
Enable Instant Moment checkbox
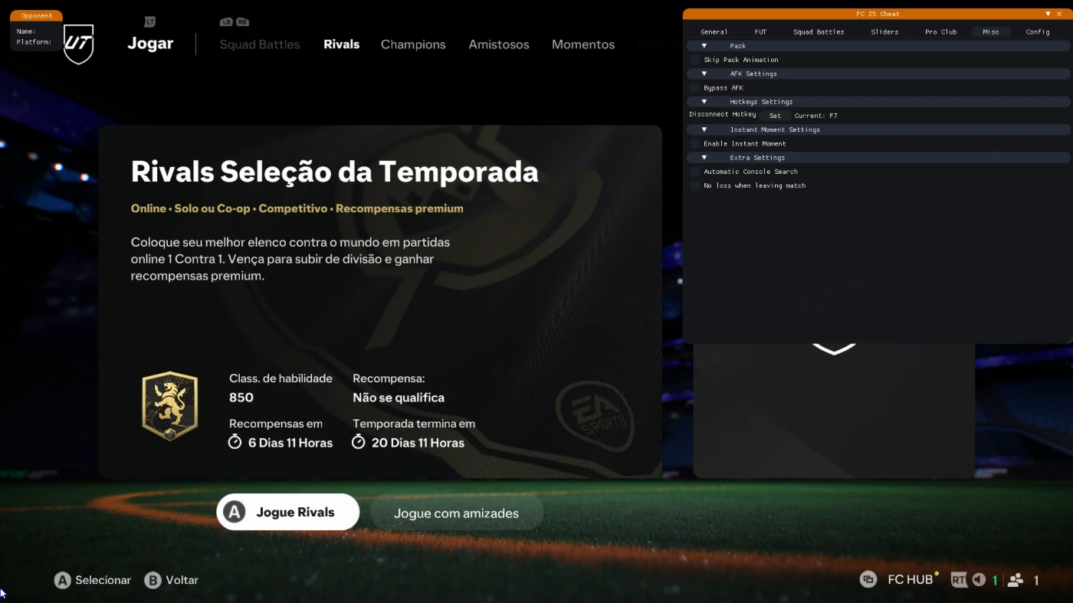[695, 143]
